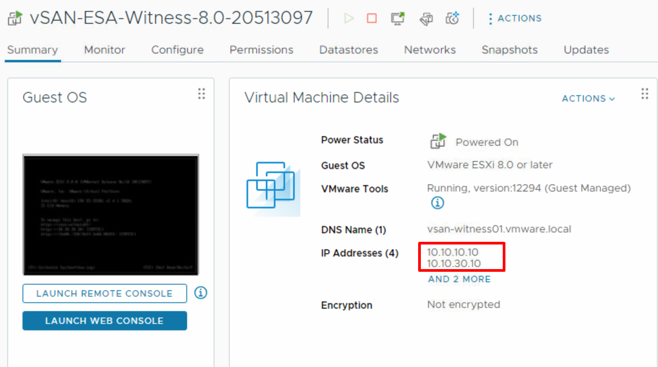The width and height of the screenshot is (658, 367).
Task: Power on the VM using the green play icon
Action: 349,18
